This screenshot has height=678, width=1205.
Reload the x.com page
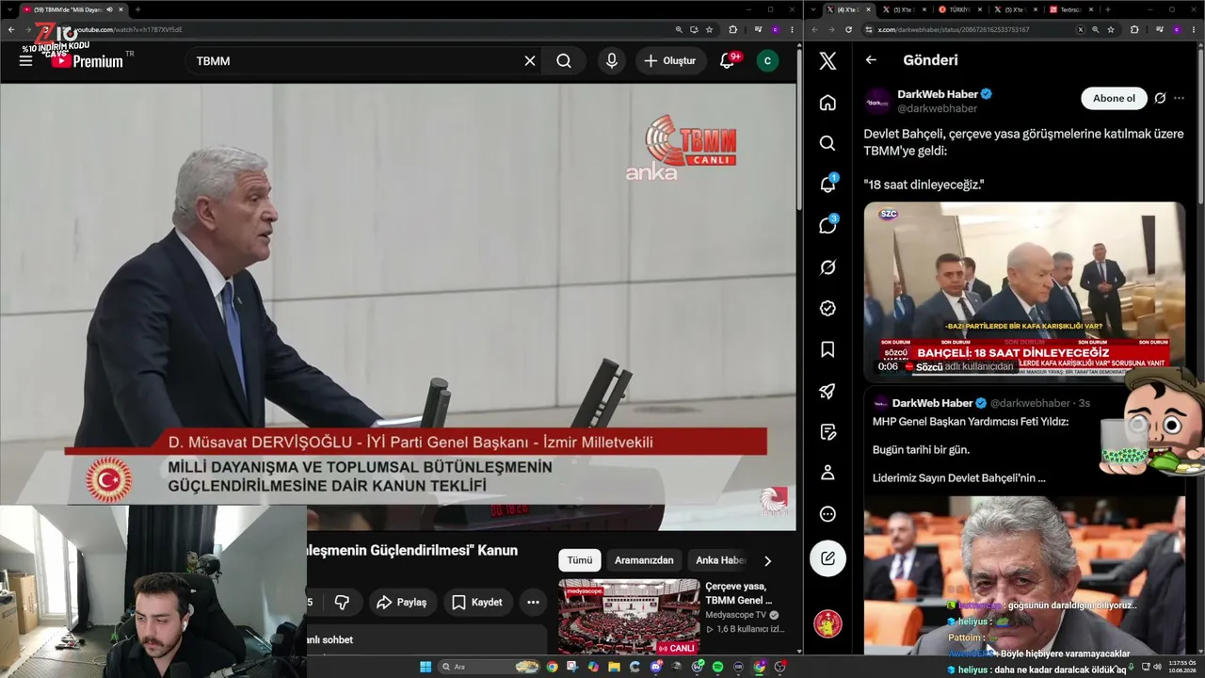point(848,29)
